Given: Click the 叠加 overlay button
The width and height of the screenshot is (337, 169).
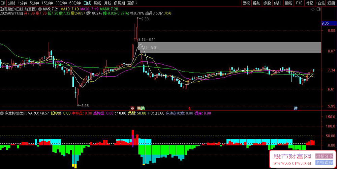Looking at the screenshot, I should 256,3.
